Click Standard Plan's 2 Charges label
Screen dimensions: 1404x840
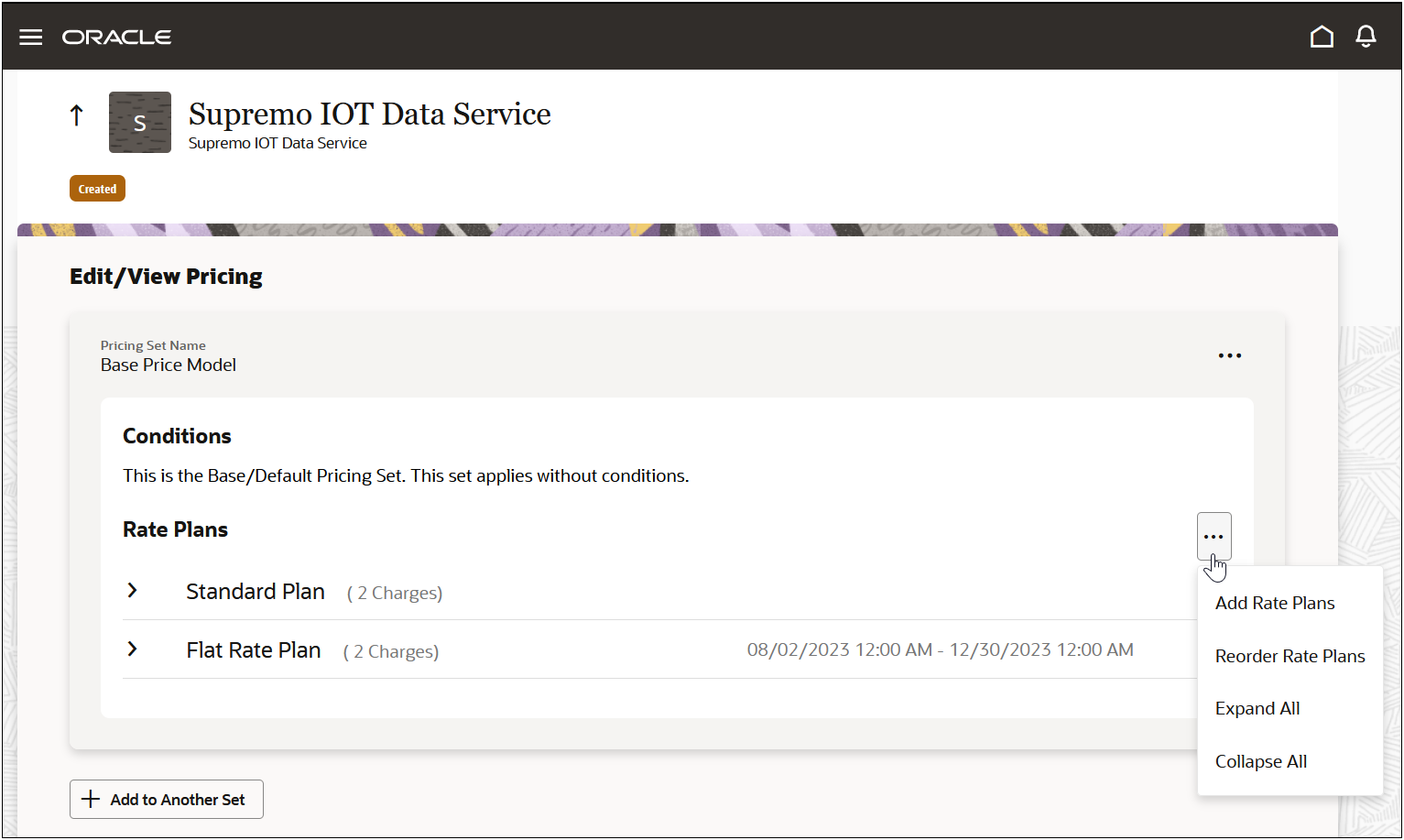[395, 594]
